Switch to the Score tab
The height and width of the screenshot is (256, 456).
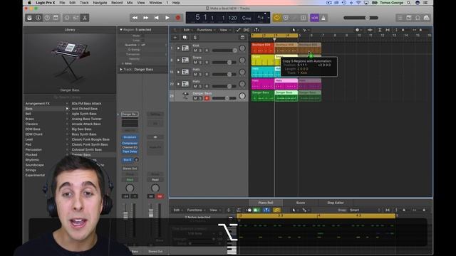point(301,203)
